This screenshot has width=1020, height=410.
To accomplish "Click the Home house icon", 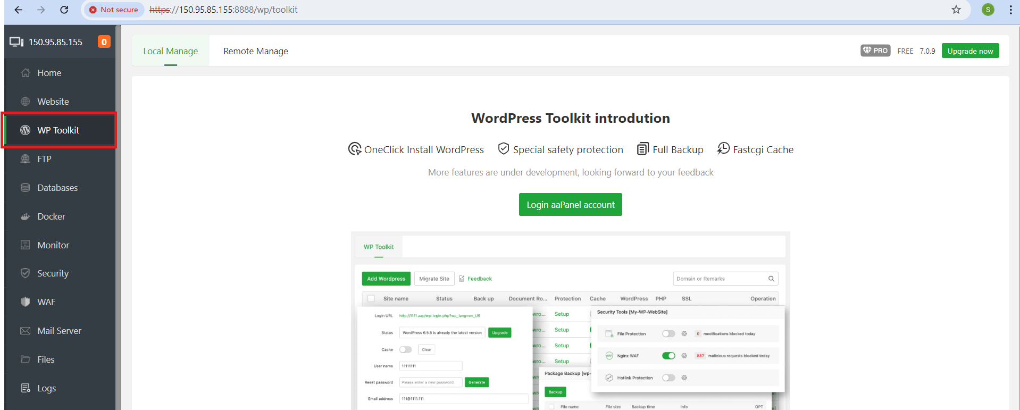I will pos(25,73).
